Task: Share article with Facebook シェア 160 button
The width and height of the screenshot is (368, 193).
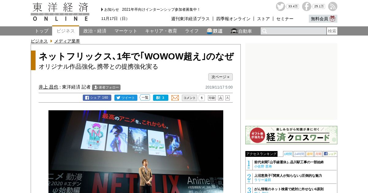Action: tap(97, 98)
